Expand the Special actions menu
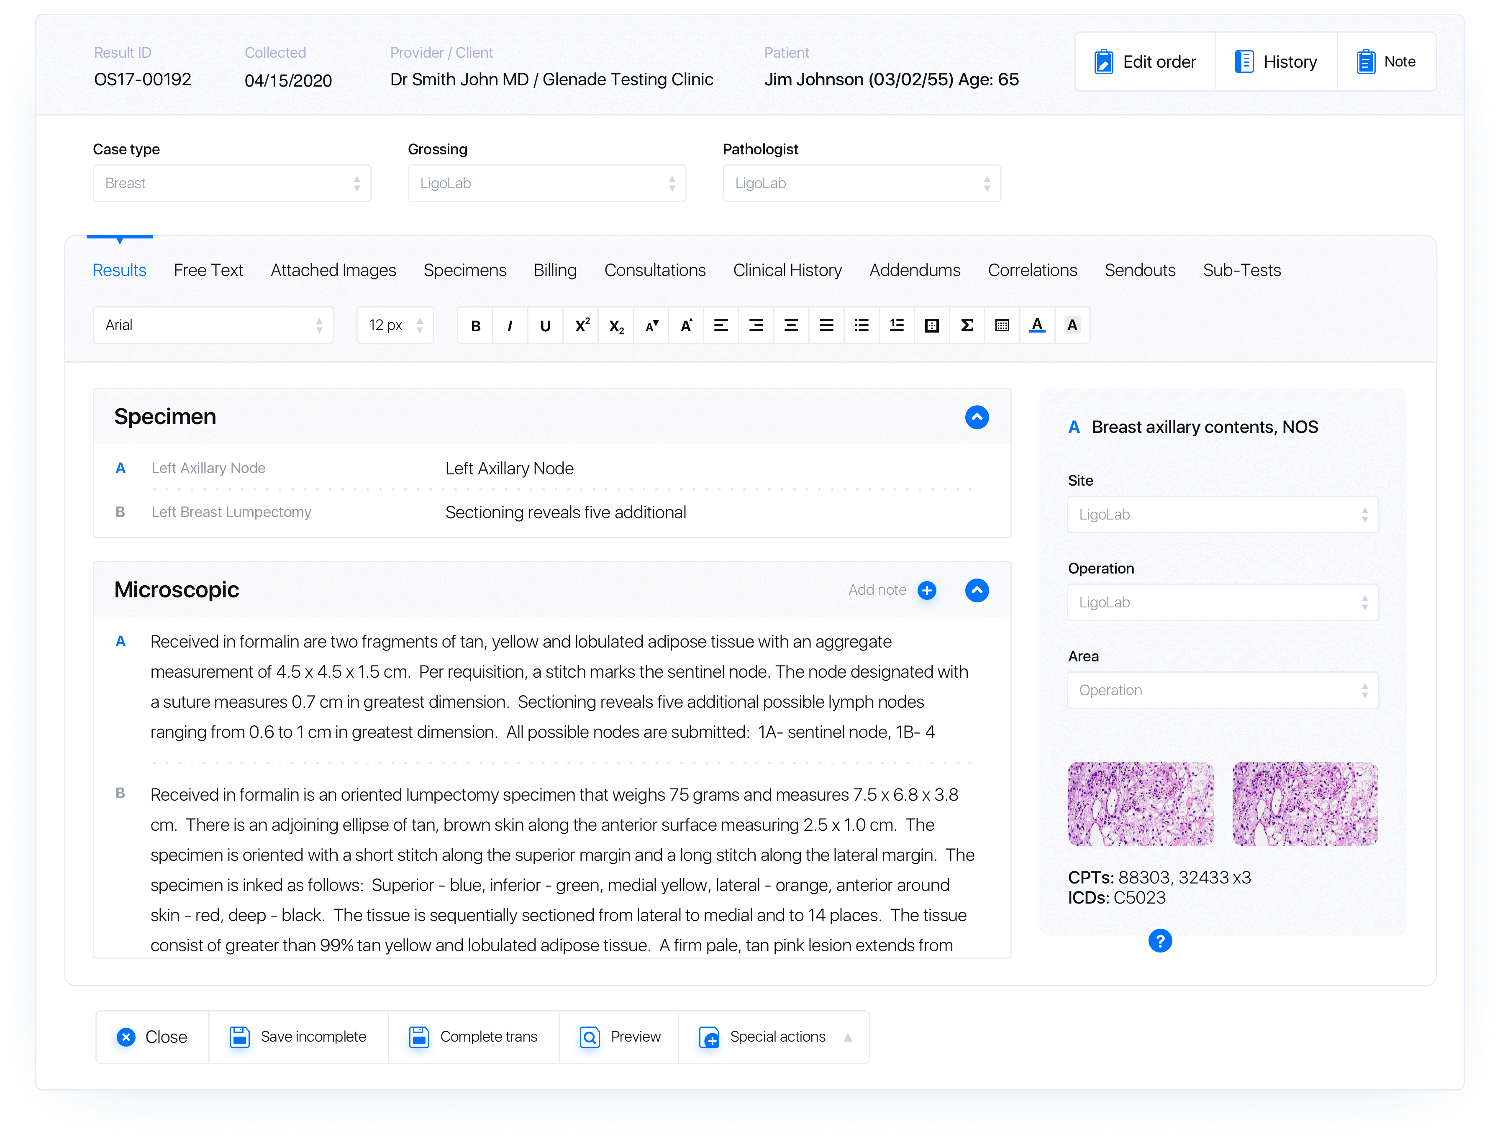 tap(774, 1037)
